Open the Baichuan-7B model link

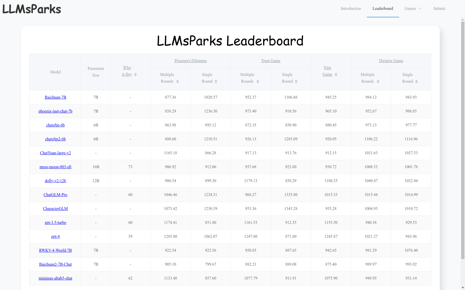coord(56,97)
